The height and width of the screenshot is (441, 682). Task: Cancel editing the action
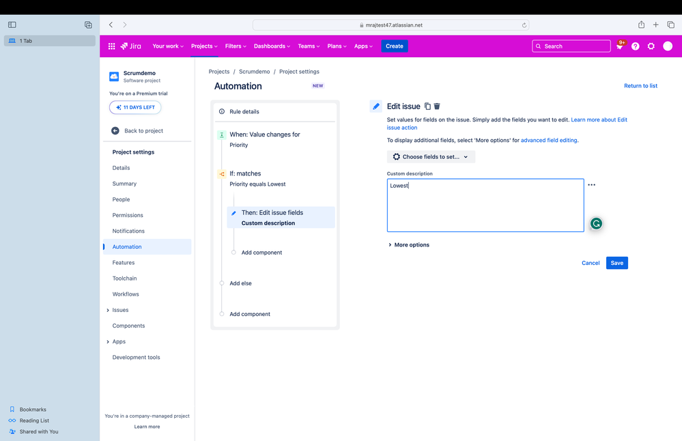(x=591, y=263)
